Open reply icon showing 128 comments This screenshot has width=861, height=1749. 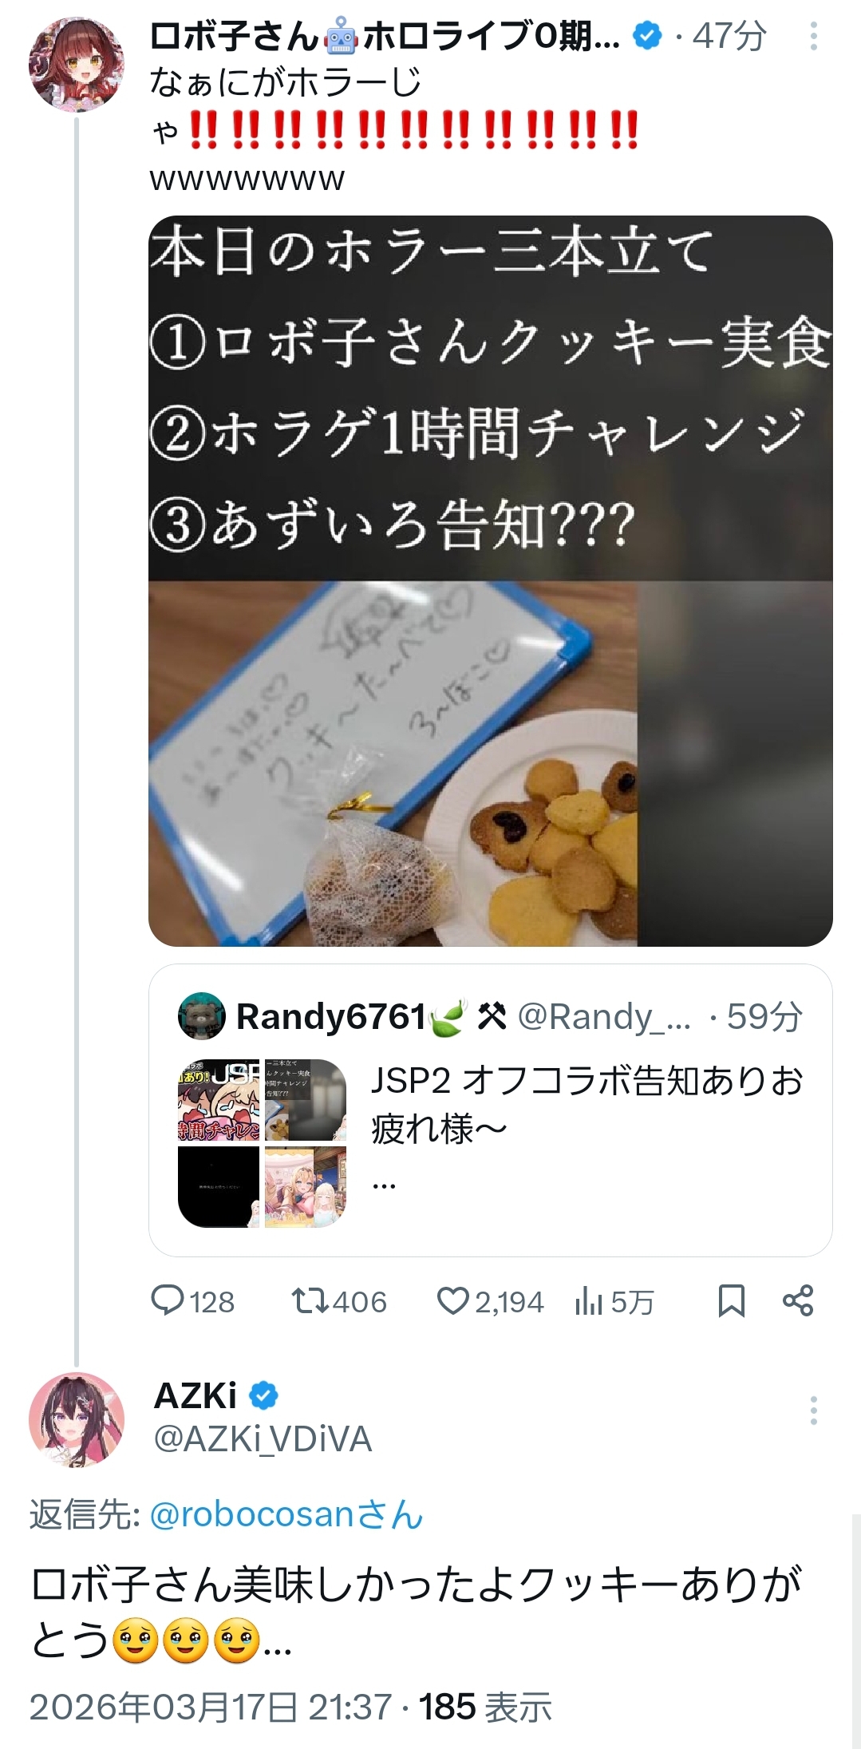[168, 1302]
